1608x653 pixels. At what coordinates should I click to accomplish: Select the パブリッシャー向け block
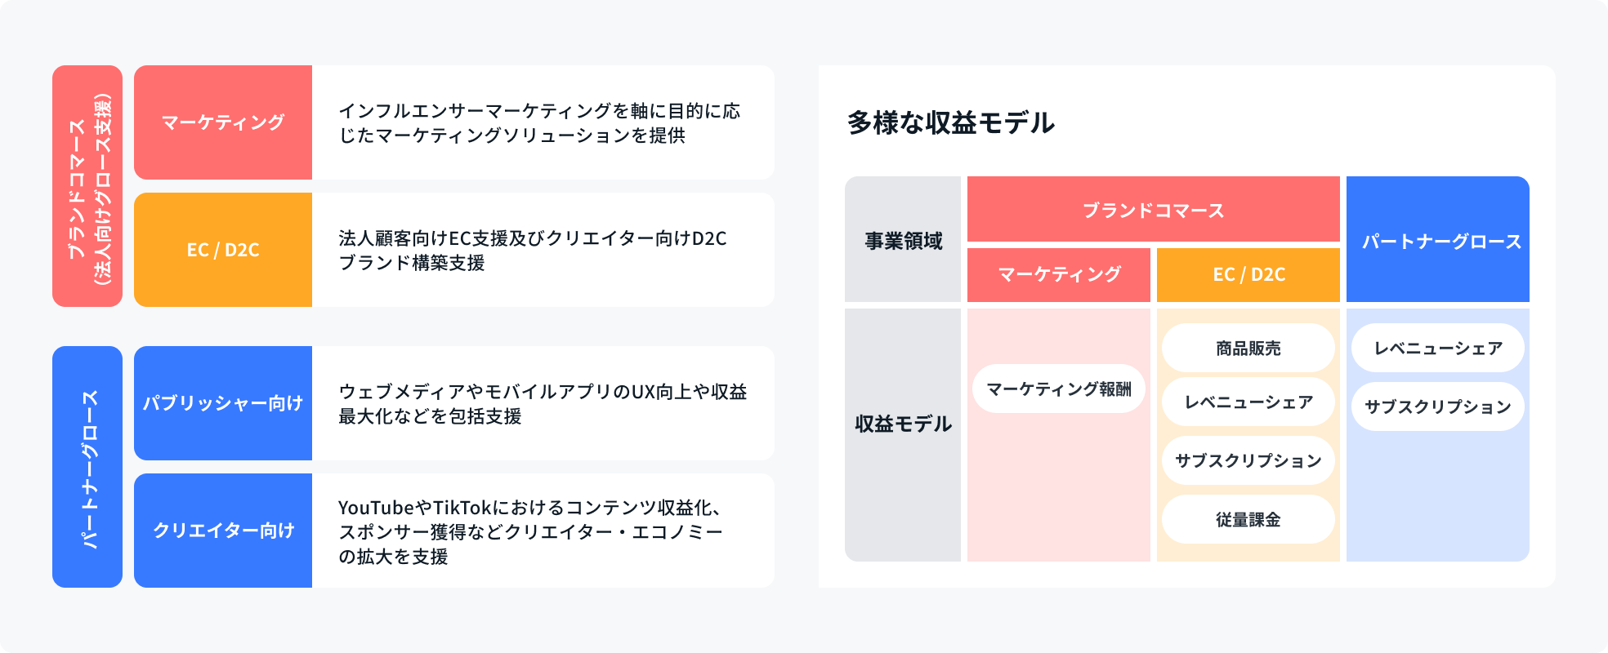pyautogui.click(x=223, y=403)
